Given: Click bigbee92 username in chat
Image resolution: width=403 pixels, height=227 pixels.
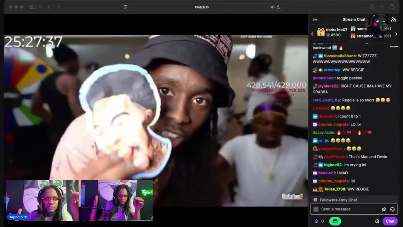Looking at the screenshot, I should pos(332,165).
